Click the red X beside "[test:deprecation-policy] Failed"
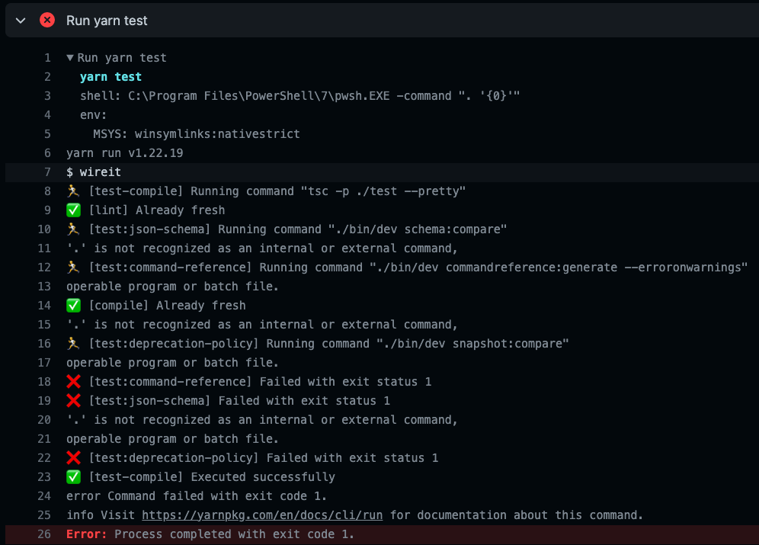 pyautogui.click(x=72, y=457)
